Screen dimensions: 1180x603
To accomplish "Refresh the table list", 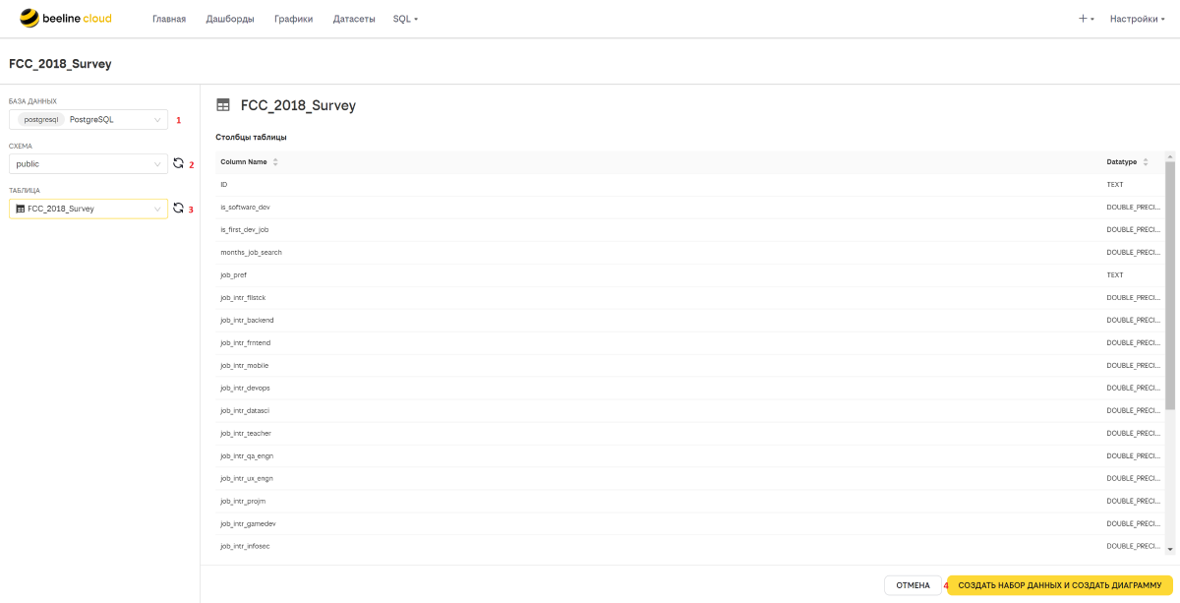I will 178,208.
